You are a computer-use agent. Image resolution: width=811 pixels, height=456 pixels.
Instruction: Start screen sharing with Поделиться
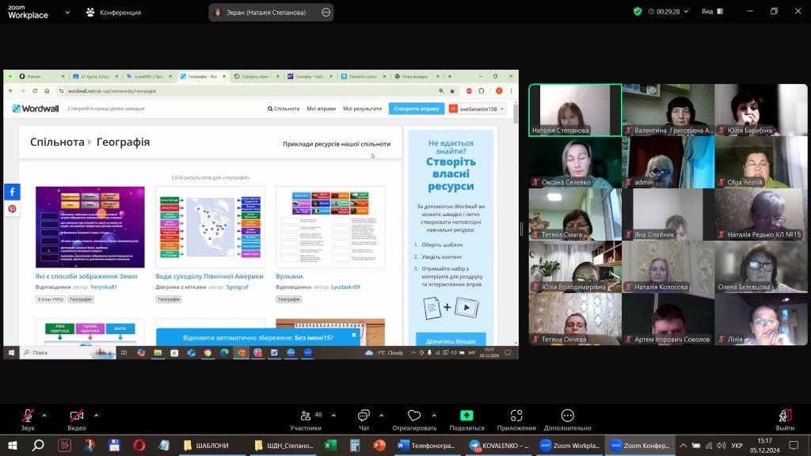point(466,420)
